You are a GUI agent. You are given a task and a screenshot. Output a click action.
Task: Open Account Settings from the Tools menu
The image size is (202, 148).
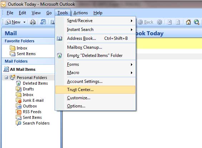[x=95, y=81]
